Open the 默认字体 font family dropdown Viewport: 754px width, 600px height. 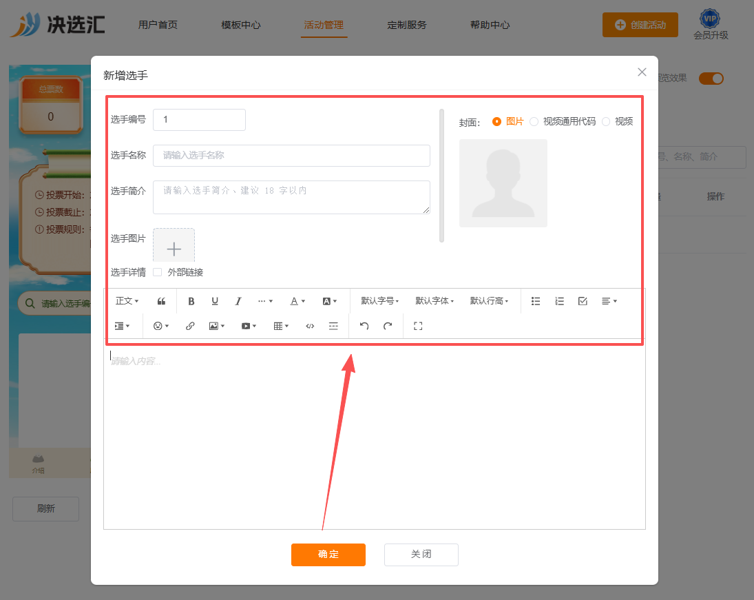pos(434,301)
